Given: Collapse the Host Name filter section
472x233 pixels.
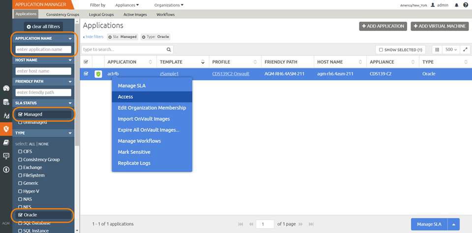Looking at the screenshot, I should click(70, 60).
